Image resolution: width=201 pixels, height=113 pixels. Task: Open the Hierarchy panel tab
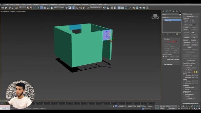(170, 11)
